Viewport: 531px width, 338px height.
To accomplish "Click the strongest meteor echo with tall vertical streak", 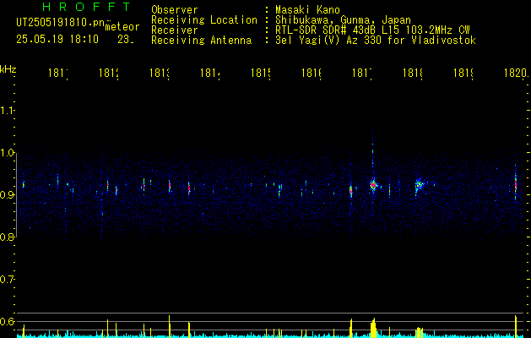I will pyautogui.click(x=373, y=185).
